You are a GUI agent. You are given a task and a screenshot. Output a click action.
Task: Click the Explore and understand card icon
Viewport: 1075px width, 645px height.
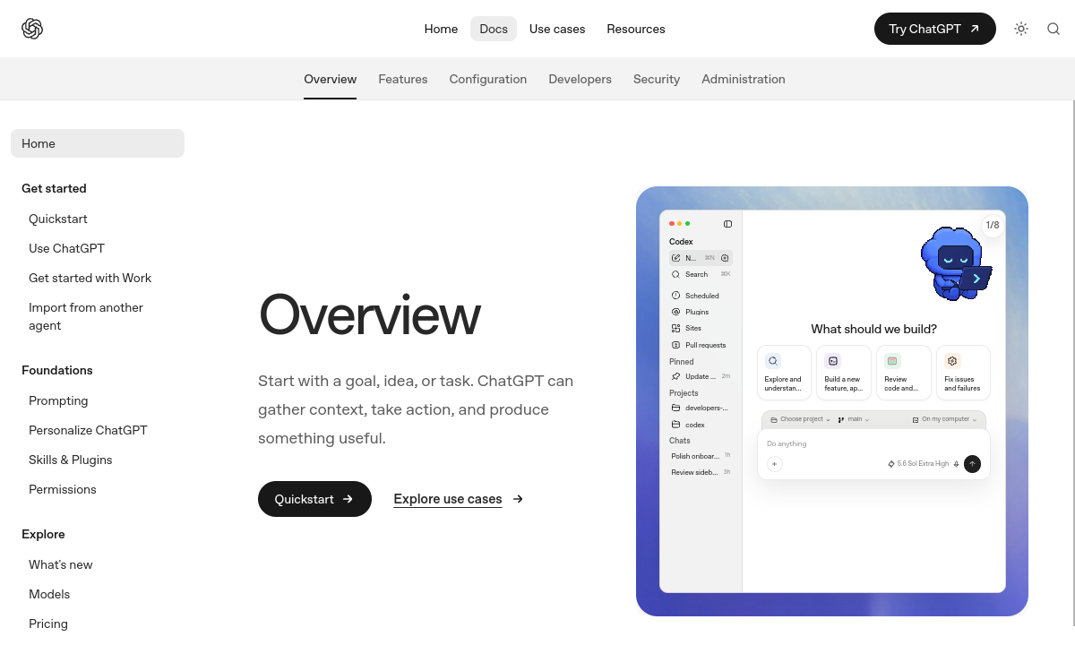tap(773, 361)
